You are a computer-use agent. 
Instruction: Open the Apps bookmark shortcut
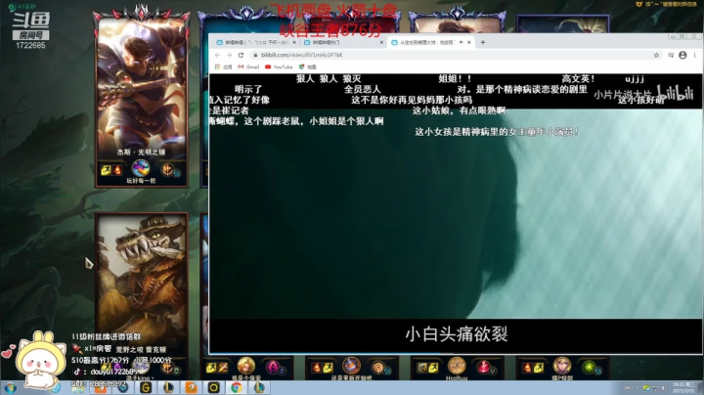click(x=223, y=66)
